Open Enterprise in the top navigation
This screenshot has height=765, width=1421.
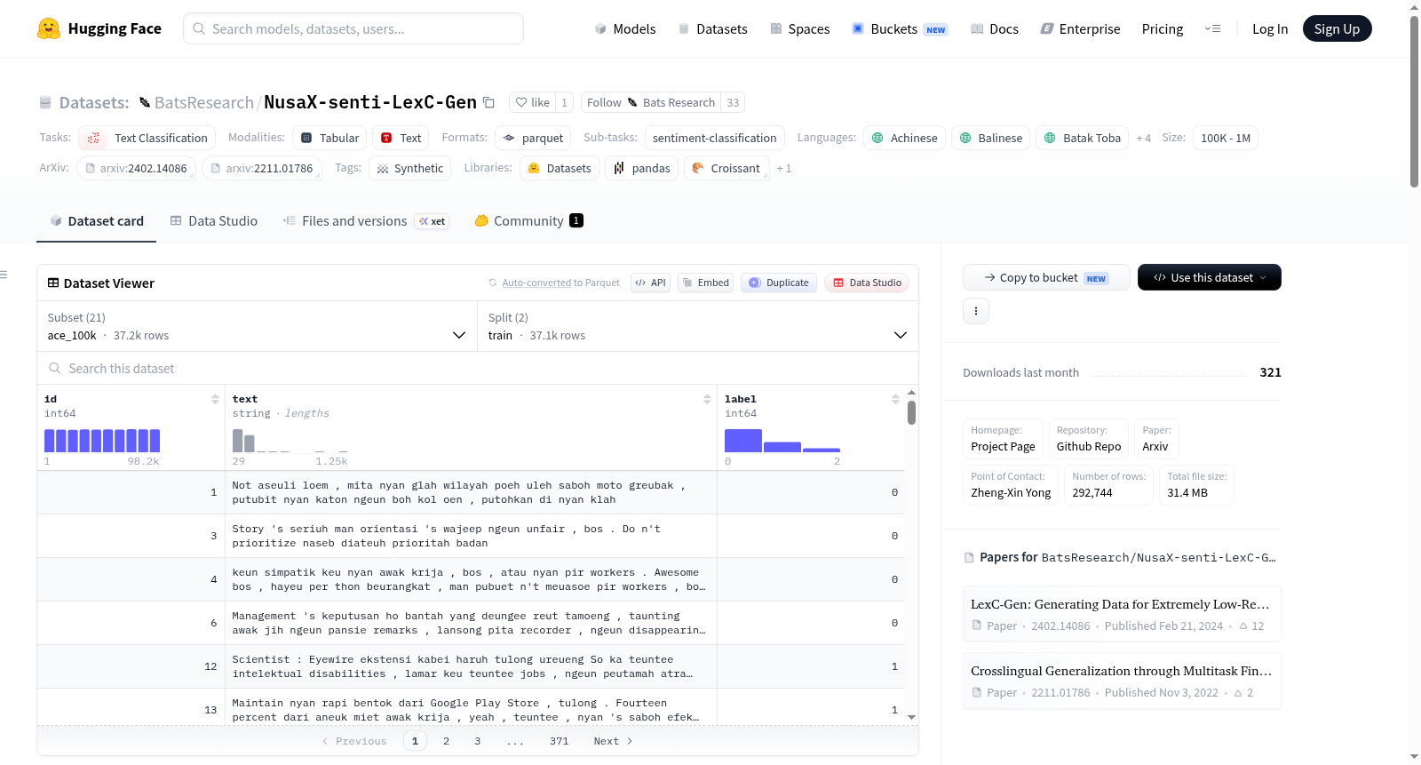coord(1080,28)
